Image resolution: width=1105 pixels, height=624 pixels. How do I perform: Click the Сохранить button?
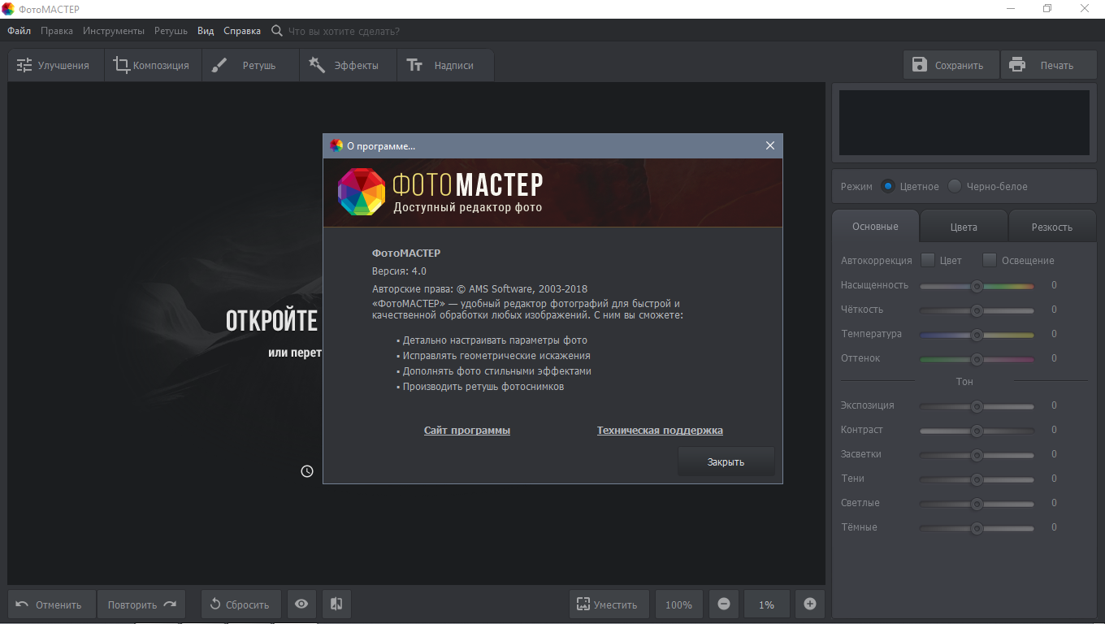pyautogui.click(x=951, y=65)
